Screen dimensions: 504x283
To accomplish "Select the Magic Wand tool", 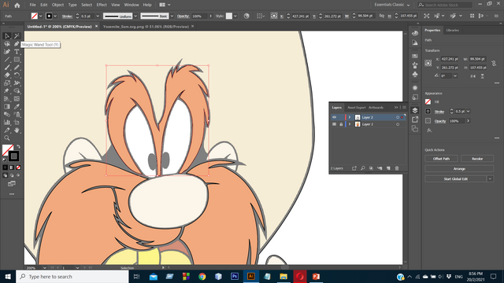I will [x=17, y=36].
